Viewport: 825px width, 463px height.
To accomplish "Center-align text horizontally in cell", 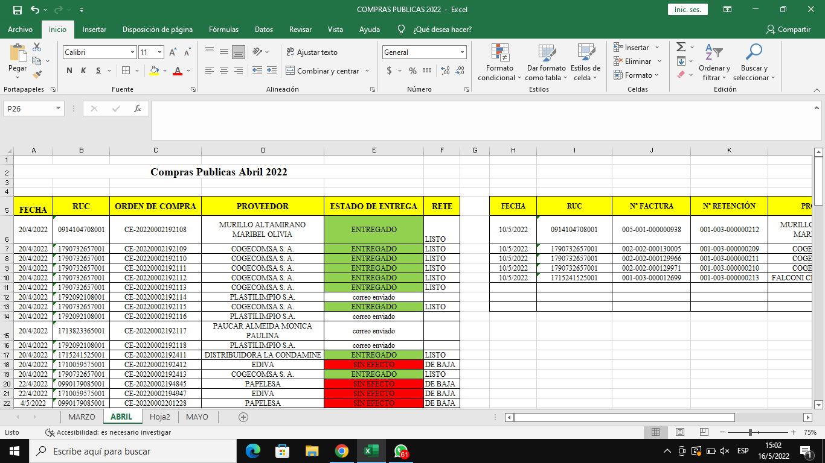I will point(223,71).
